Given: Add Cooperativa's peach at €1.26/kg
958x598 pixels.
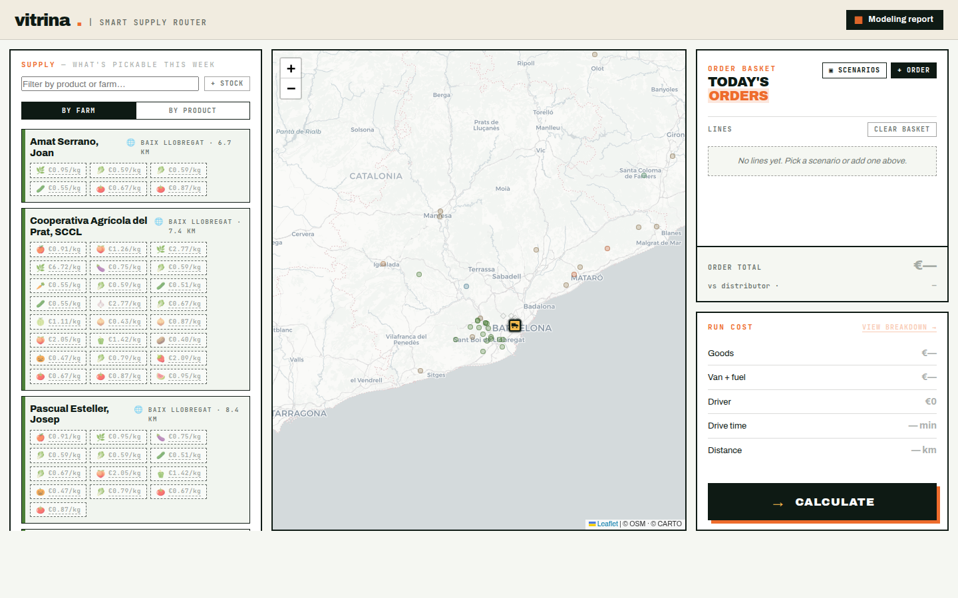Looking at the screenshot, I should coord(118,249).
